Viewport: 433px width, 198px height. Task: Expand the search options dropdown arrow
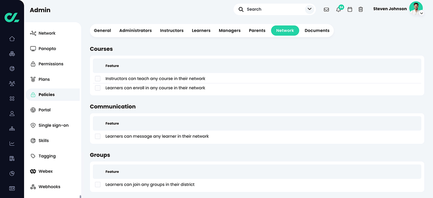click(x=309, y=9)
